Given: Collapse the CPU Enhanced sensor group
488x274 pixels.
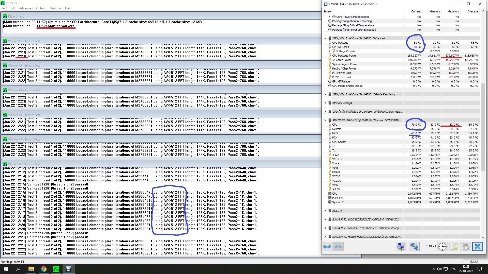Looking at the screenshot, I should point(325,38).
